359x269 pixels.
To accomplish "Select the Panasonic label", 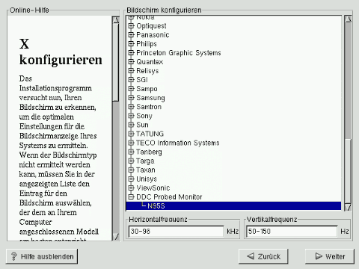I will (x=153, y=35).
